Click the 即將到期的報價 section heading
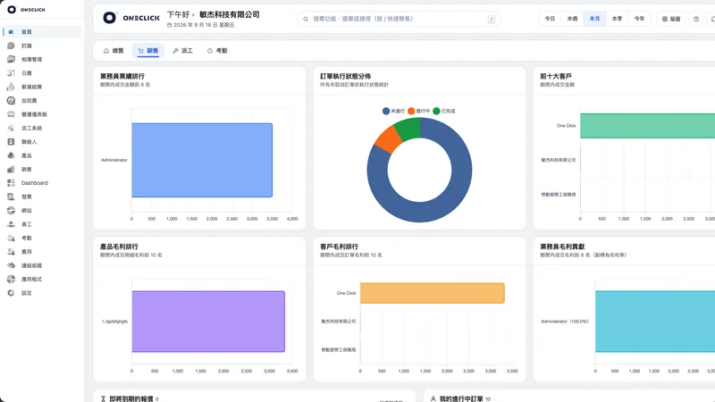This screenshot has height=402, width=715. 130,398
